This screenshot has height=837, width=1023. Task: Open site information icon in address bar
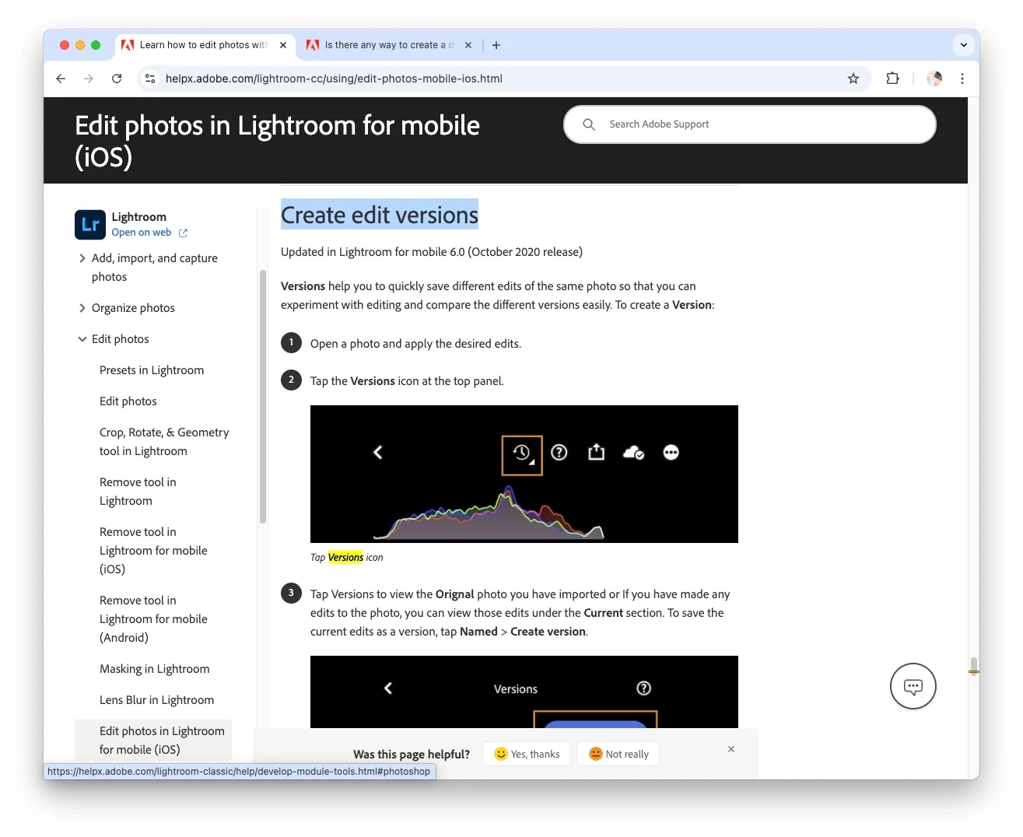click(151, 79)
